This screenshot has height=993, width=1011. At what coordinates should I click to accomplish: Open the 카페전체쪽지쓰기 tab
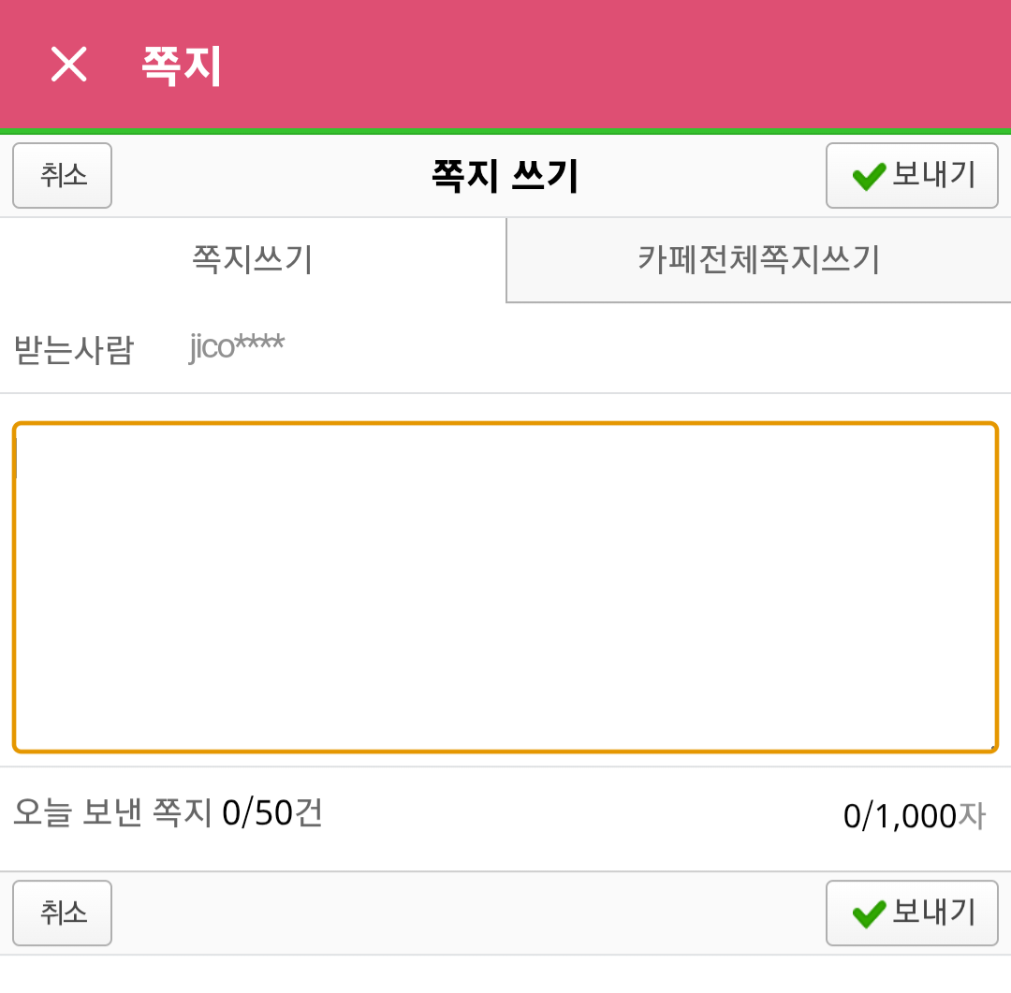758,259
